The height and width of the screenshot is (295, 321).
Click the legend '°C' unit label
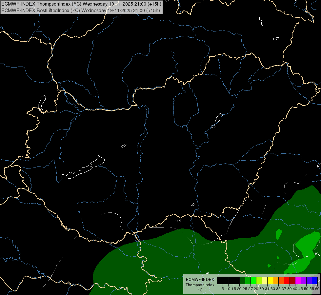200,290
